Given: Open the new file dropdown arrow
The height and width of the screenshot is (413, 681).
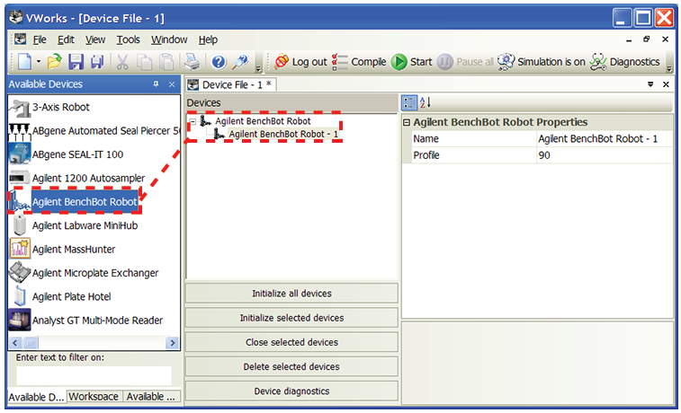Looking at the screenshot, I should click(38, 62).
